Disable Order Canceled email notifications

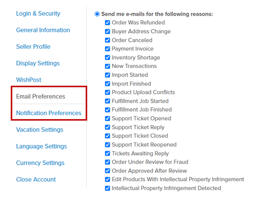click(x=107, y=40)
